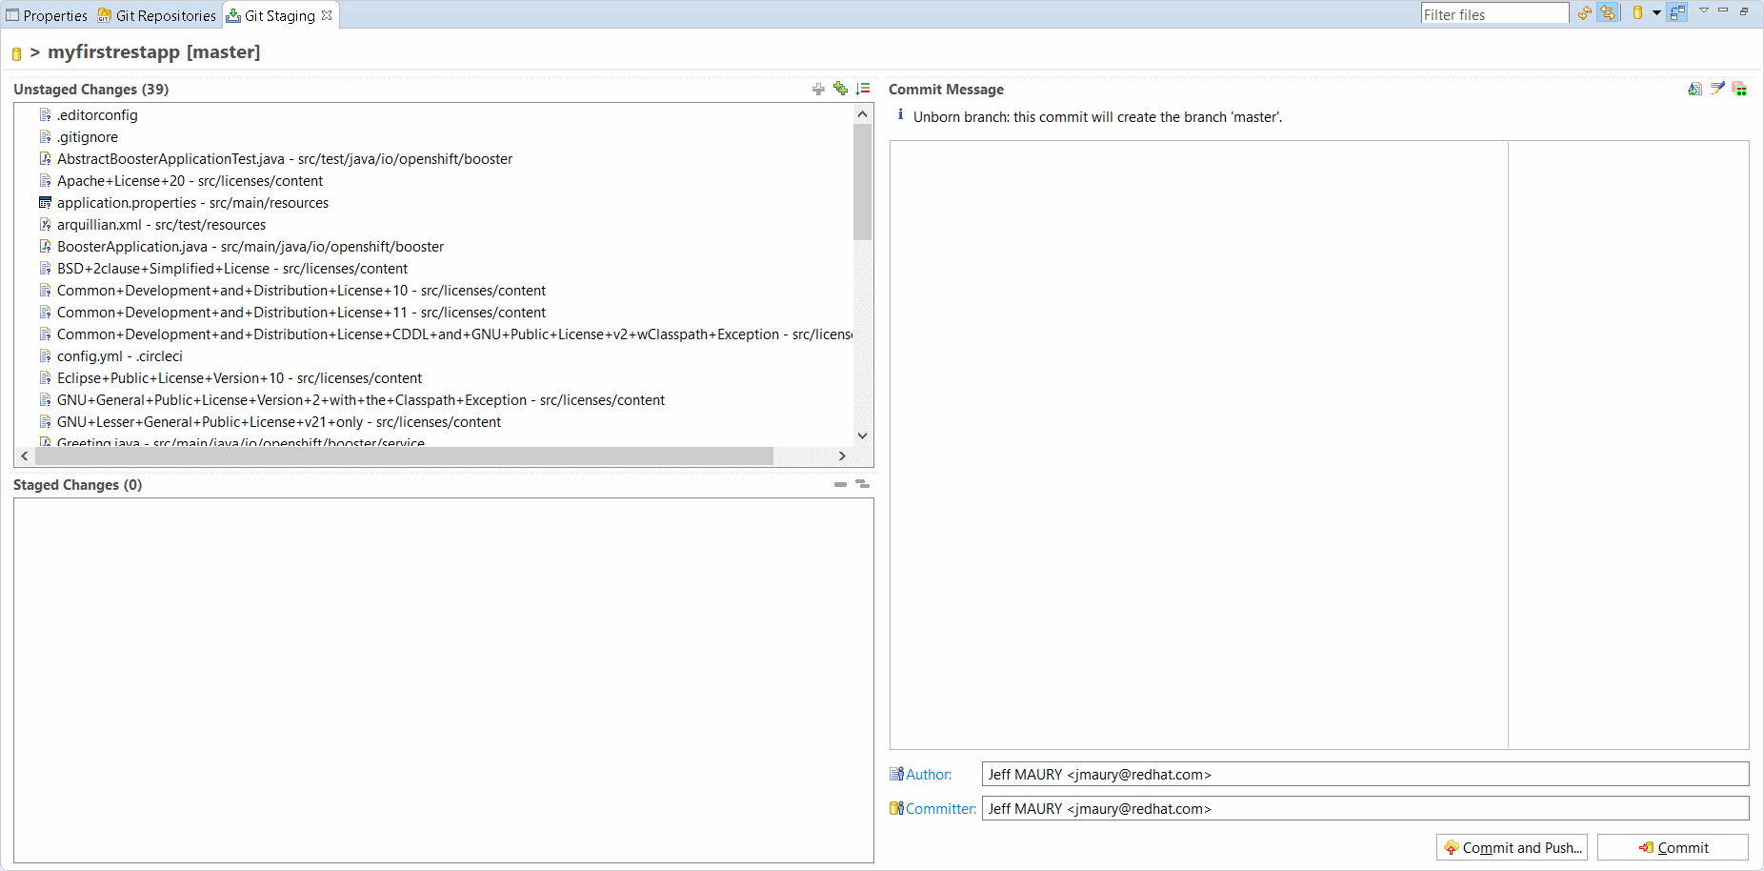Click the horizontal scroll left arrow

click(25, 456)
